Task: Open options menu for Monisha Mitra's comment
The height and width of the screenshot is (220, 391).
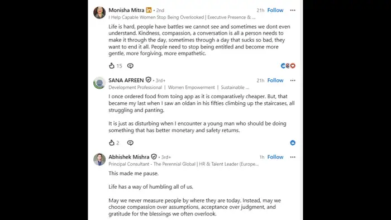Action: 293,10
